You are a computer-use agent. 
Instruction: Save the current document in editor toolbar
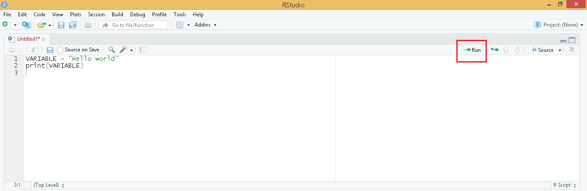click(x=50, y=50)
